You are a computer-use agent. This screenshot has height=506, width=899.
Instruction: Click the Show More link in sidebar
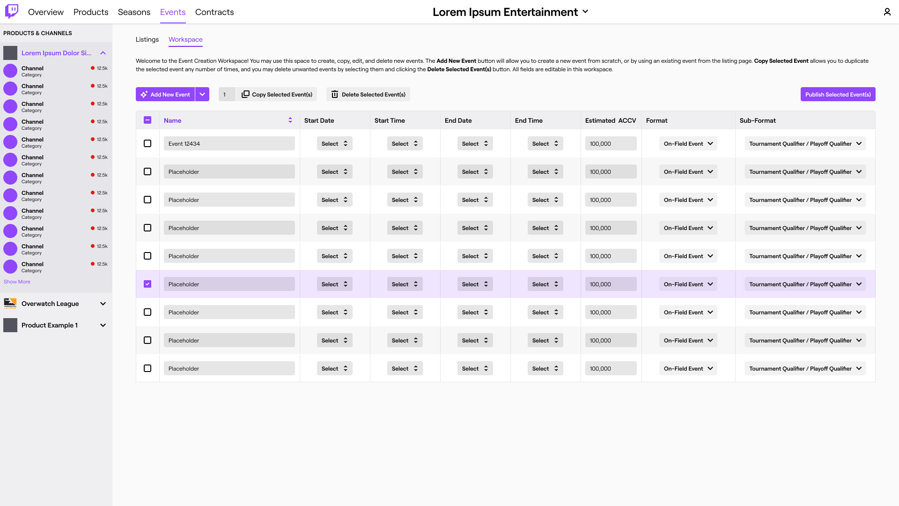coord(17,281)
